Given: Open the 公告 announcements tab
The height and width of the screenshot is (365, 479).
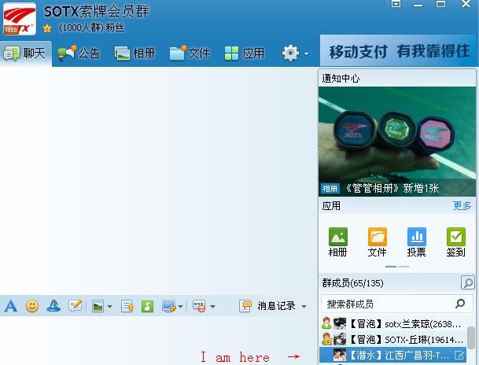Looking at the screenshot, I should pyautogui.click(x=79, y=53).
